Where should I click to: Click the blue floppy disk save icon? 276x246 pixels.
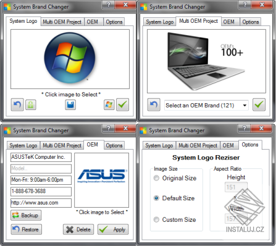(70, 105)
